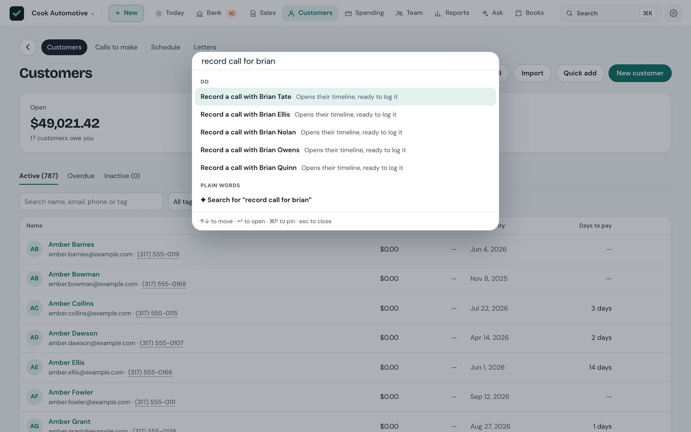This screenshot has height=432, width=691.
Task: Click the top Search field with ⌘K
Action: pos(611,13)
